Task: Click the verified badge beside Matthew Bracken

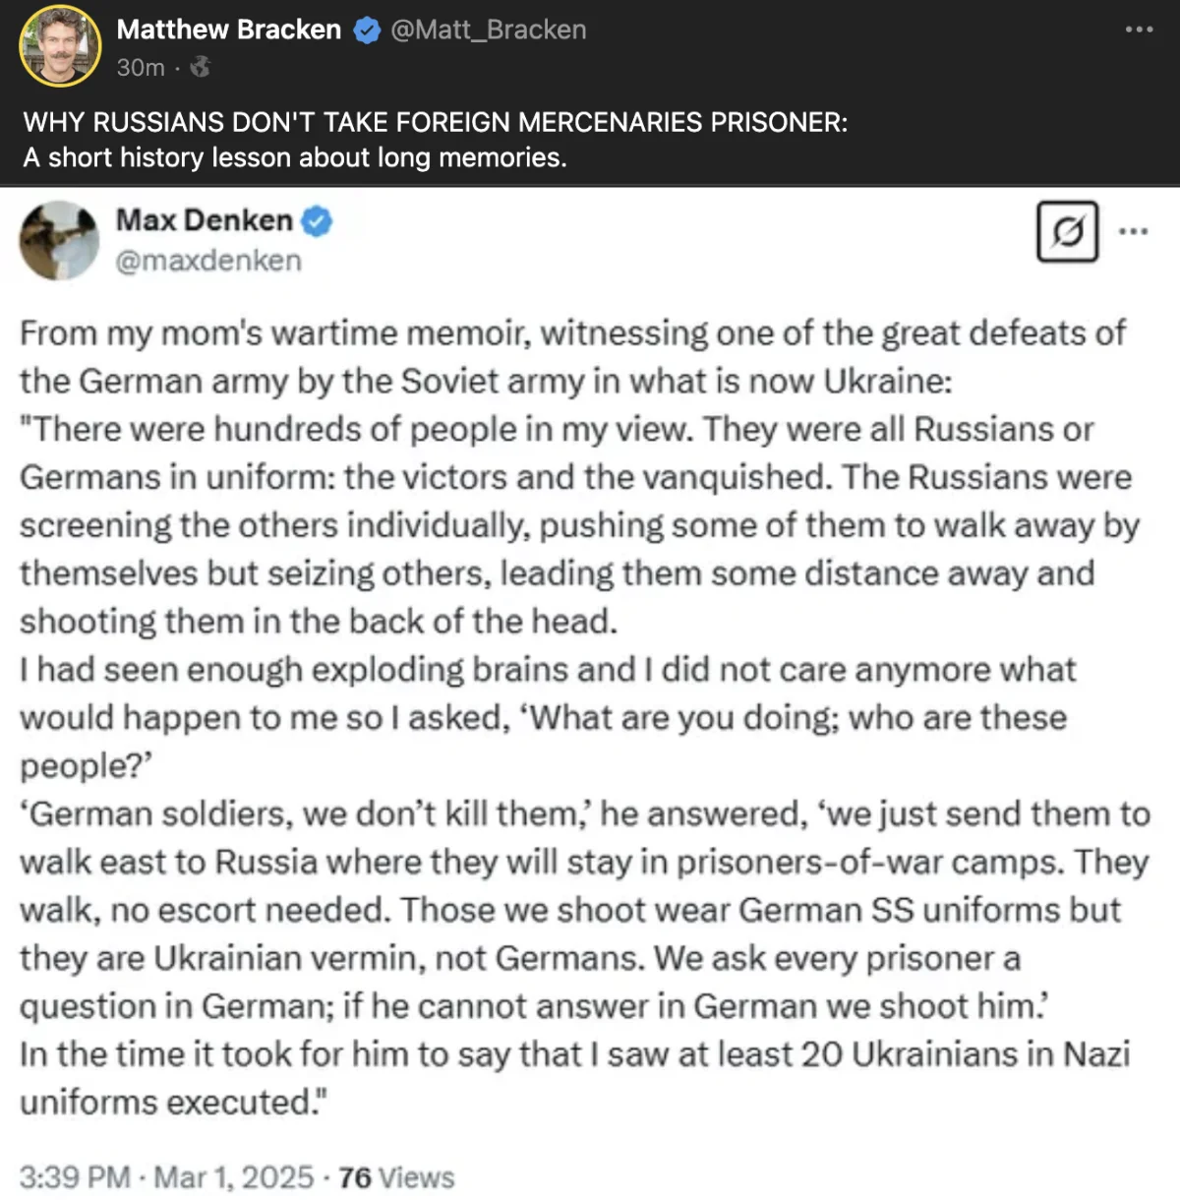Action: (x=367, y=30)
